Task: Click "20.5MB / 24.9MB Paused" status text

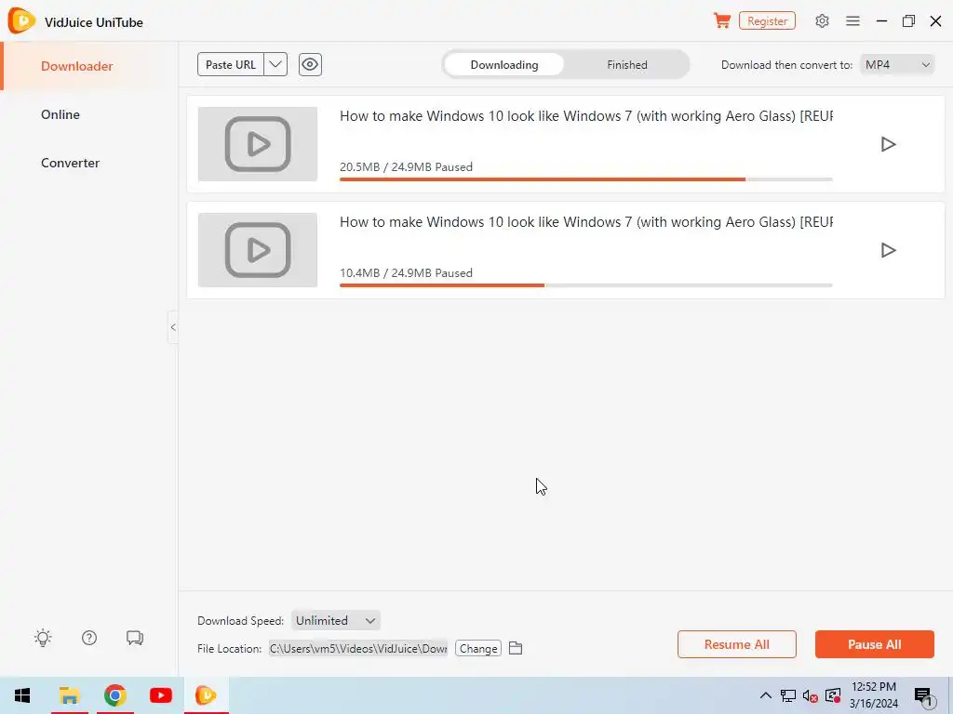Action: [x=406, y=167]
